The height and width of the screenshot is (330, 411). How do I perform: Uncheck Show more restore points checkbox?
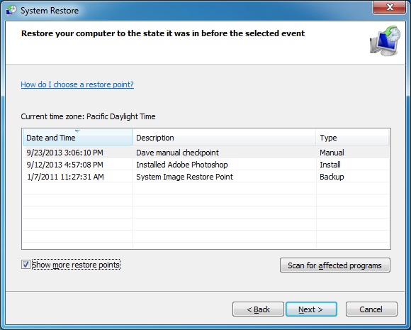tap(26, 265)
